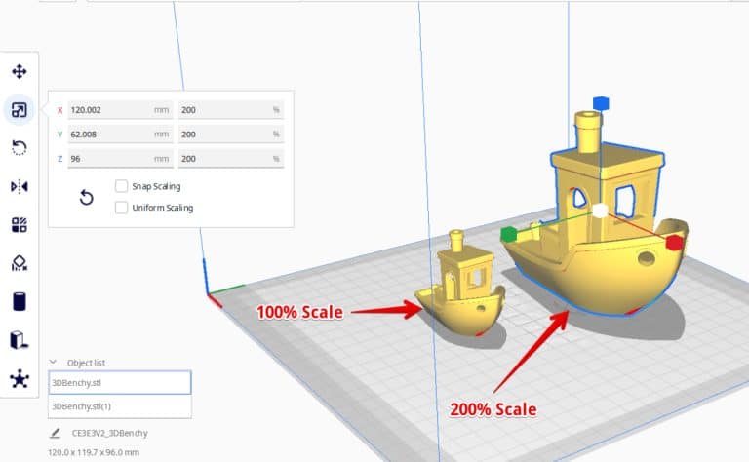
Task: Grab the blue Z-axis scale handle
Action: point(600,102)
